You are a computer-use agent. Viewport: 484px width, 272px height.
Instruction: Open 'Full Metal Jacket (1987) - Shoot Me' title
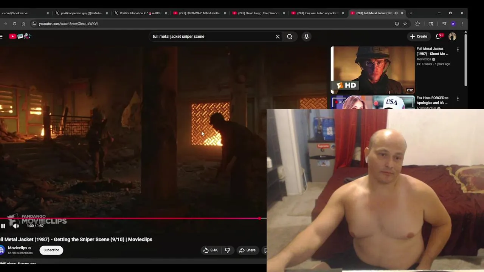click(433, 51)
